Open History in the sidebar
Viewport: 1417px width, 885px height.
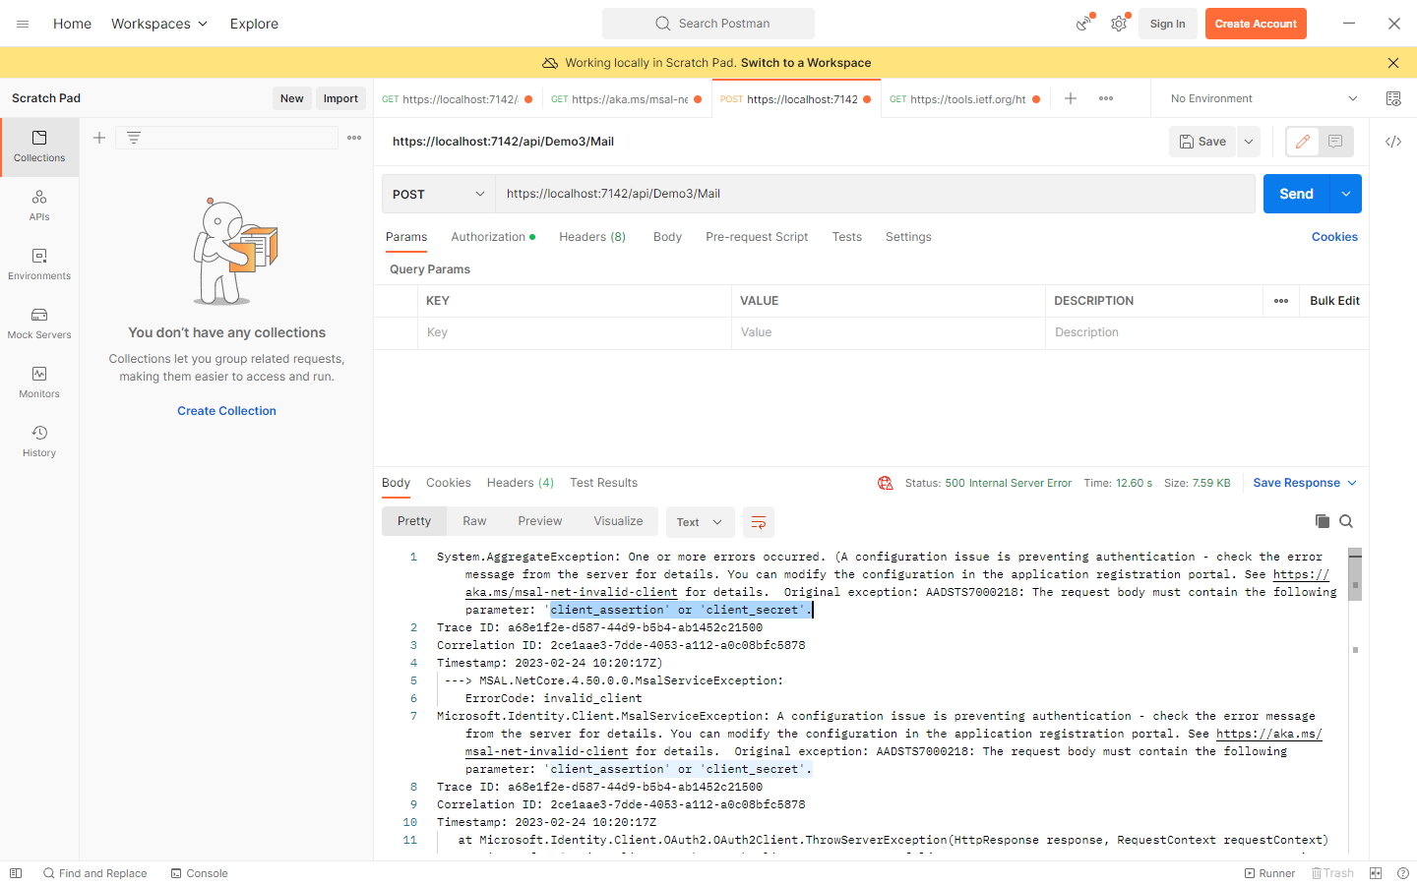(x=39, y=441)
